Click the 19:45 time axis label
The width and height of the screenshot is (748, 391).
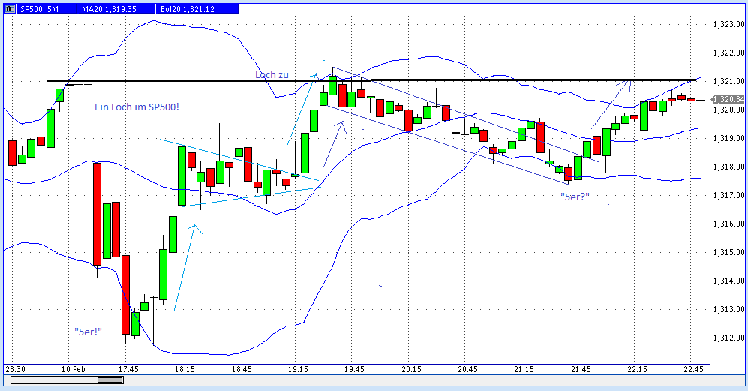(x=354, y=369)
